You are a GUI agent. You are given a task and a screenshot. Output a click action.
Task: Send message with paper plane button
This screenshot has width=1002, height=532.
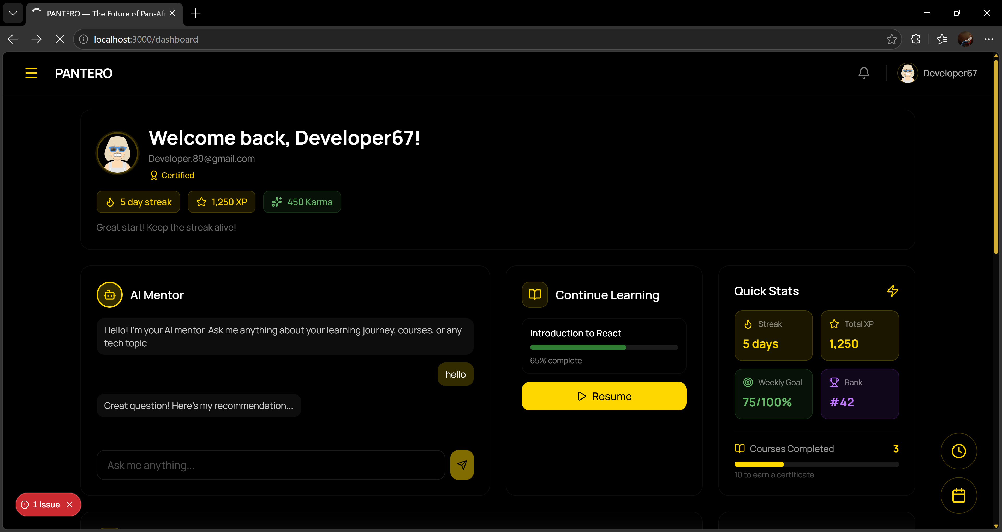coord(462,465)
